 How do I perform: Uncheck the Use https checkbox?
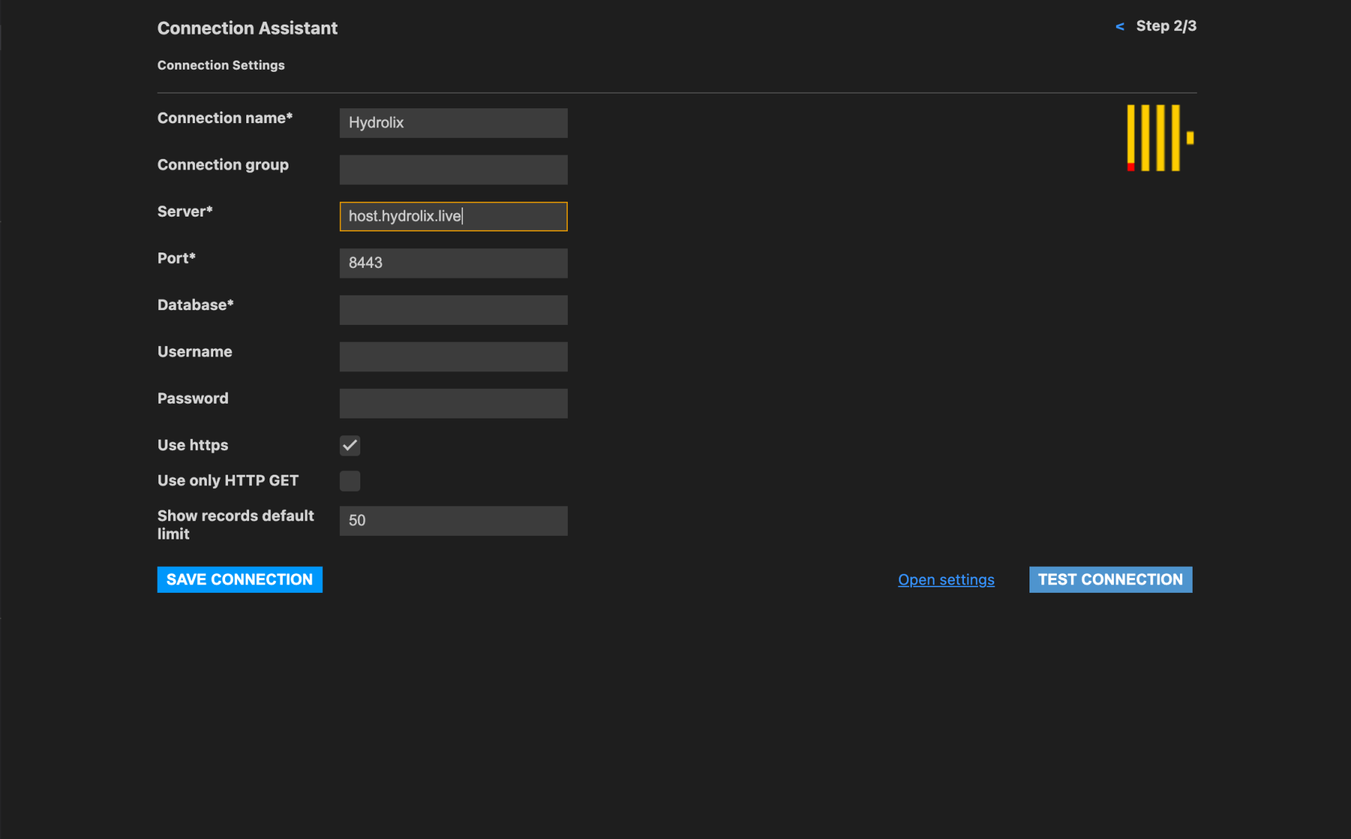(x=350, y=445)
